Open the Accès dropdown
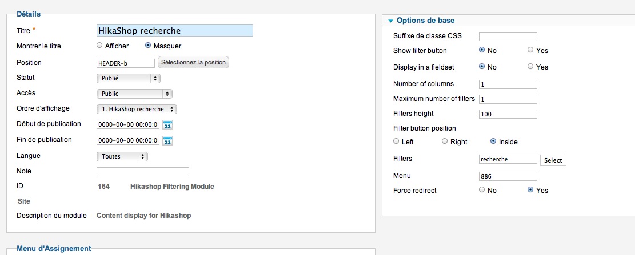 coord(134,94)
